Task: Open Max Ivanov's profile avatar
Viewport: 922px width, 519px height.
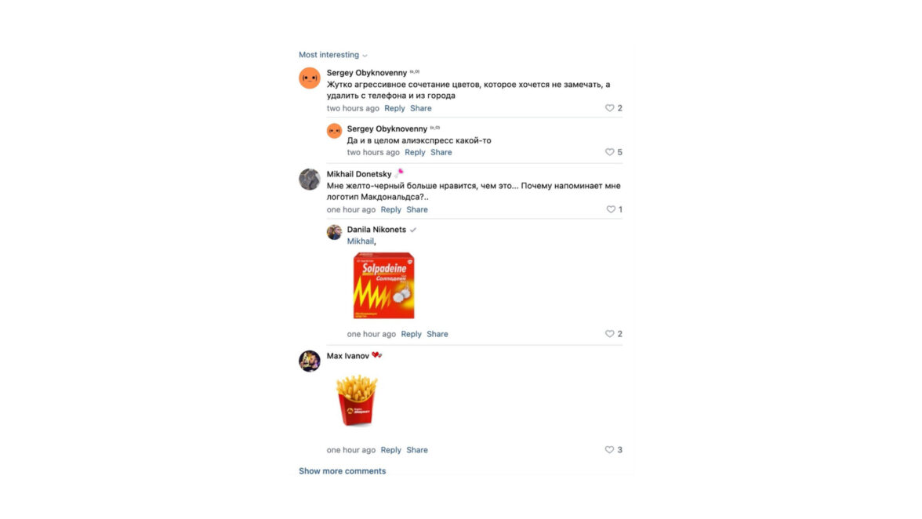Action: click(309, 361)
